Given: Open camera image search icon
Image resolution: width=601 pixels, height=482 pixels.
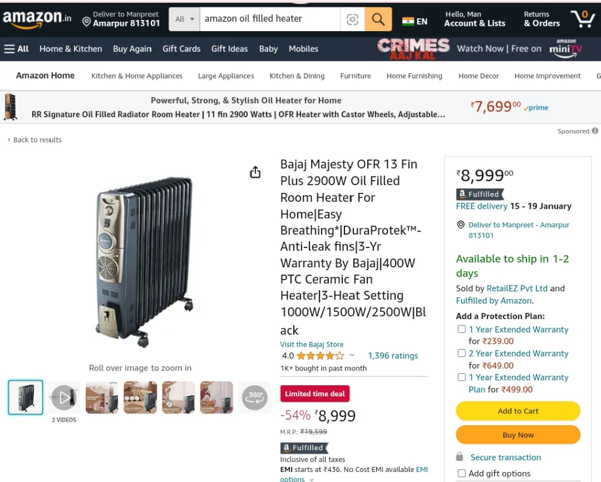Looking at the screenshot, I should point(352,19).
